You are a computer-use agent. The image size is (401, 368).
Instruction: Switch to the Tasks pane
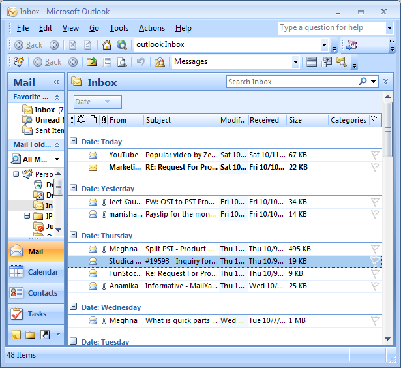[x=36, y=314]
